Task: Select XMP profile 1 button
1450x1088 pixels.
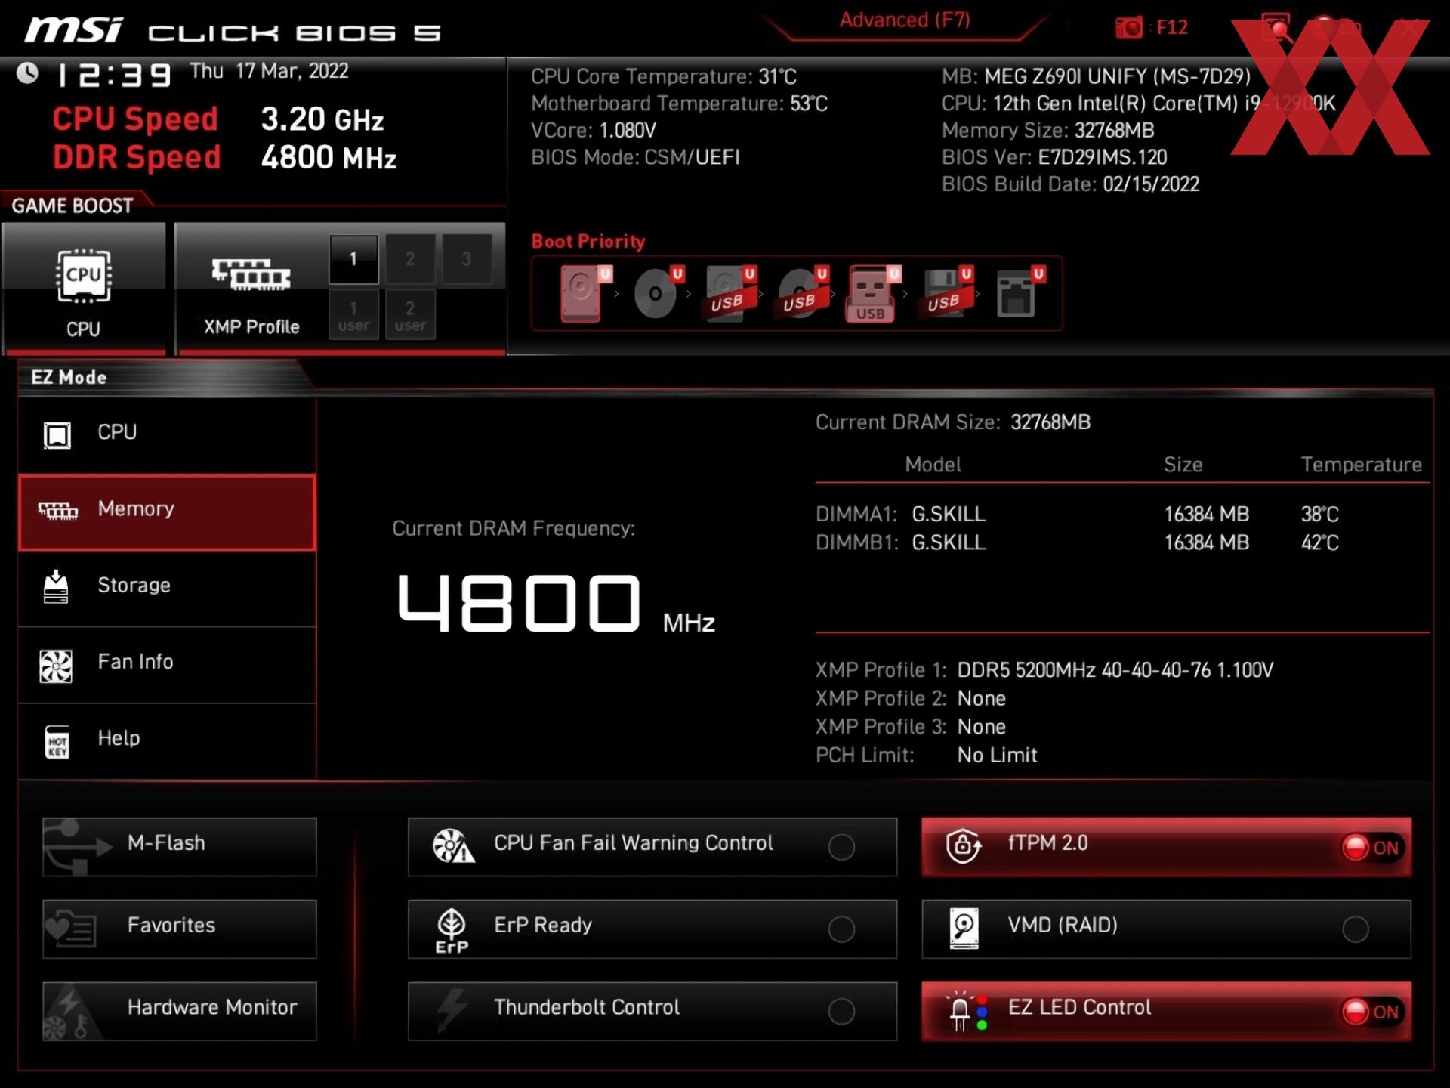Action: [353, 259]
